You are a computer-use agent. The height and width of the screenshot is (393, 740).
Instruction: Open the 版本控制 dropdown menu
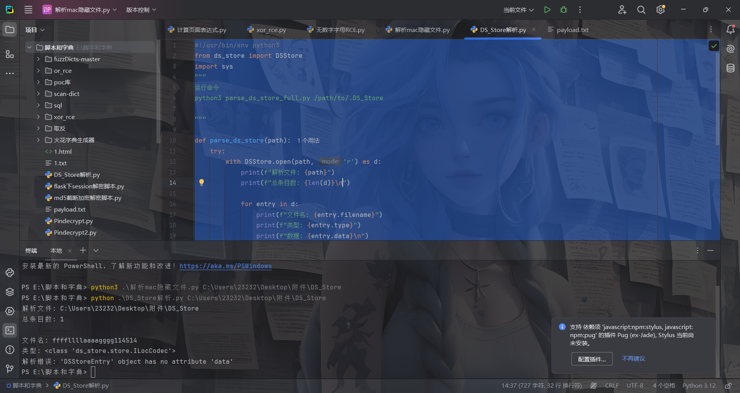coord(141,10)
